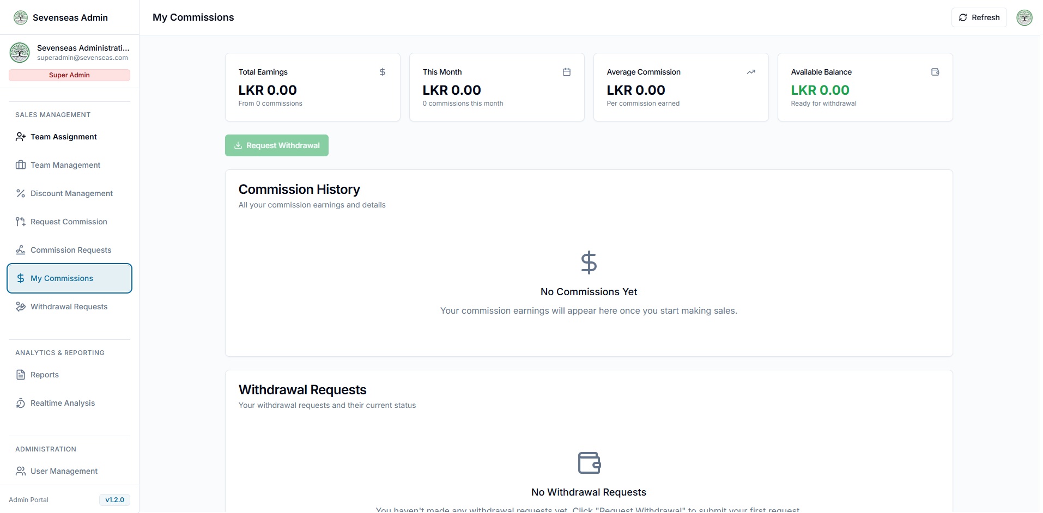Click the Team Management briefcase icon
This screenshot has width=1043, height=513.
pyautogui.click(x=21, y=165)
